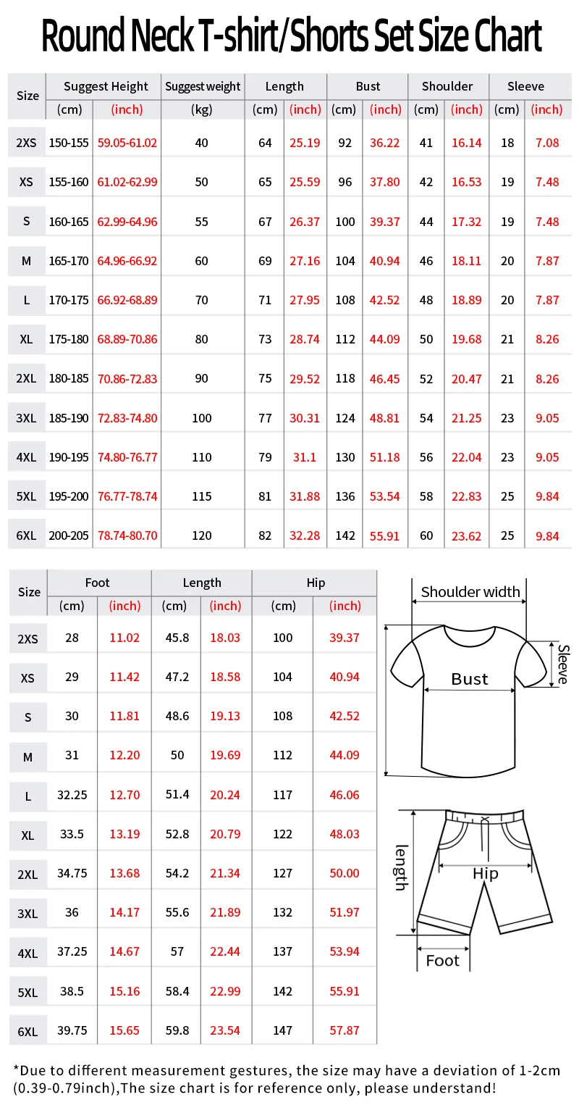Click the Round Neck T-shirt/Shorts Set title
Screen dimensions: 579x1105
(x=291, y=36)
